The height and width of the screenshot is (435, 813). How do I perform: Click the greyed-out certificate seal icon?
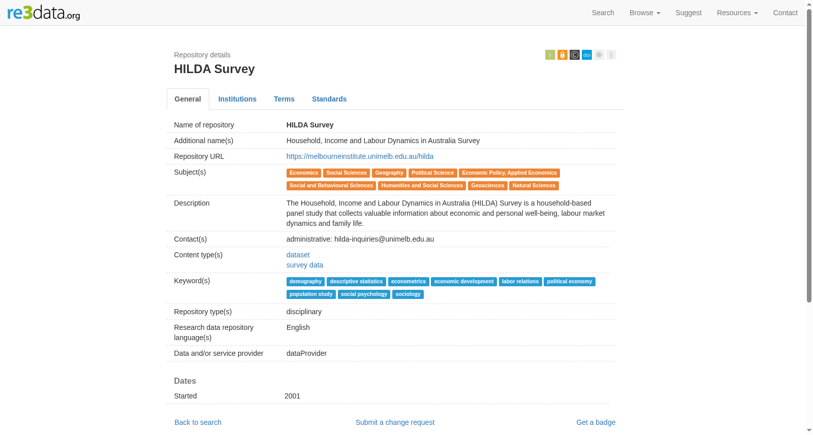599,55
